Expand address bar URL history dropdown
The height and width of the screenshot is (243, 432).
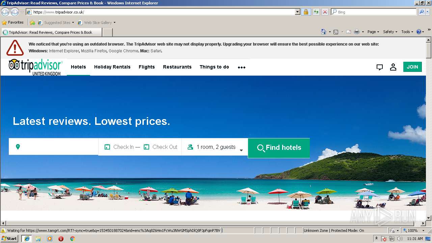pos(297,12)
